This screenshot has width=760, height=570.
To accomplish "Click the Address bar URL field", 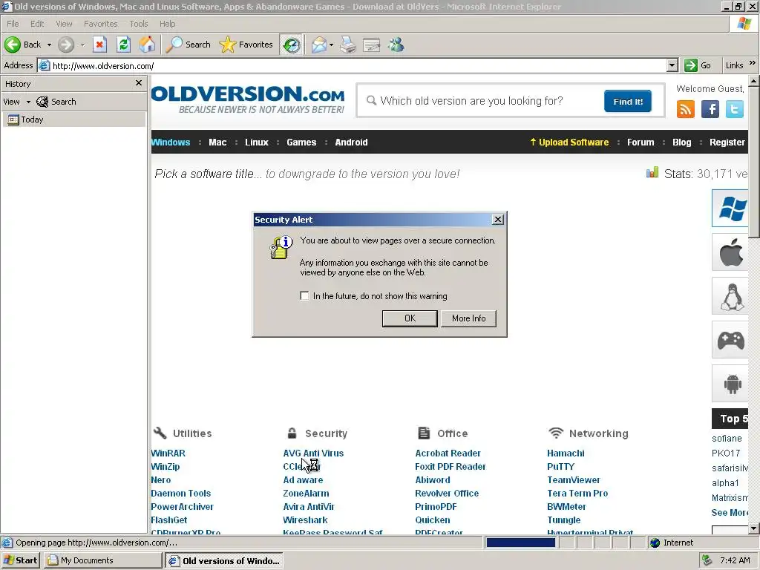I will point(358,65).
